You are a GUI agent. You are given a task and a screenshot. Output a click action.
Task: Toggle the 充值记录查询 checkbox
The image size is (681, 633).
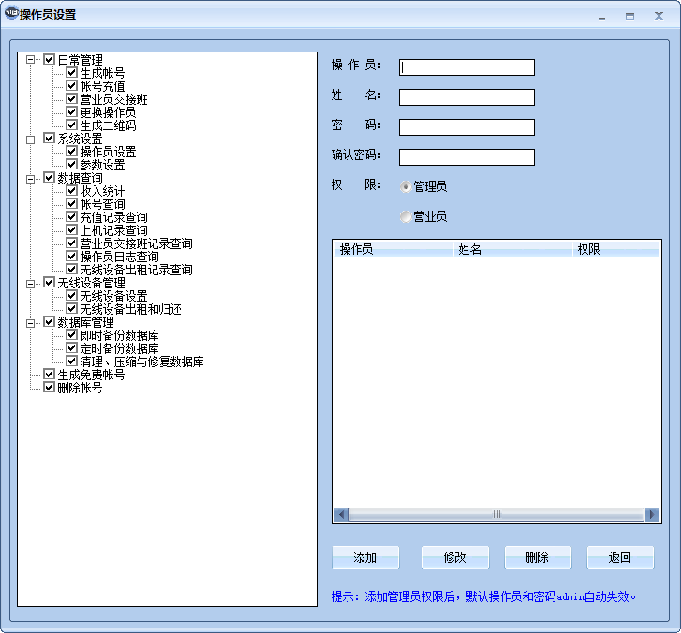click(x=72, y=217)
